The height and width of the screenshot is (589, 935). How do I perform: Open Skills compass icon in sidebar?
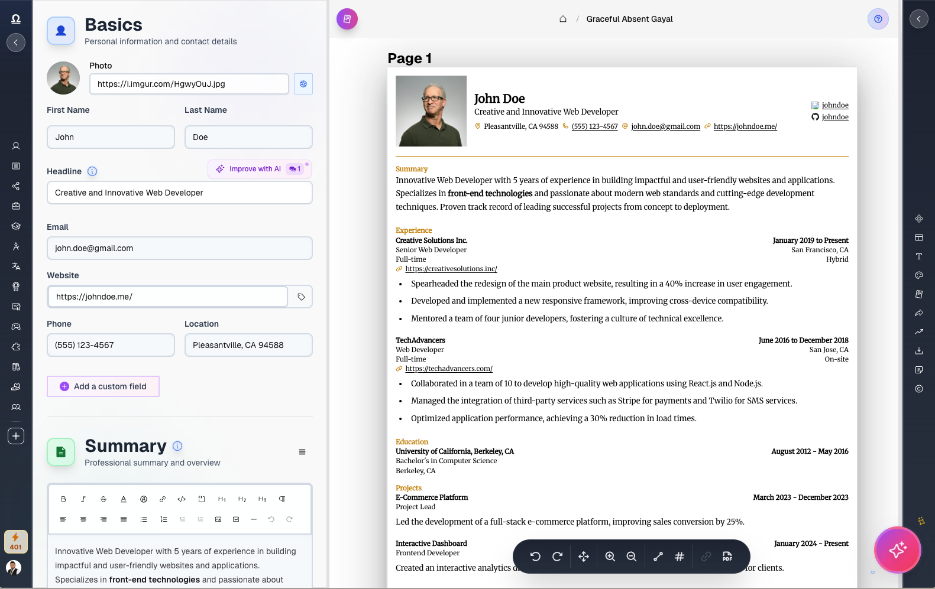pyautogui.click(x=16, y=246)
